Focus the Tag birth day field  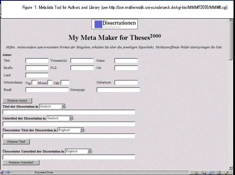coord(34,83)
